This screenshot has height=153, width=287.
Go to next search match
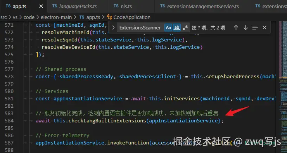pyautogui.click(x=246, y=28)
